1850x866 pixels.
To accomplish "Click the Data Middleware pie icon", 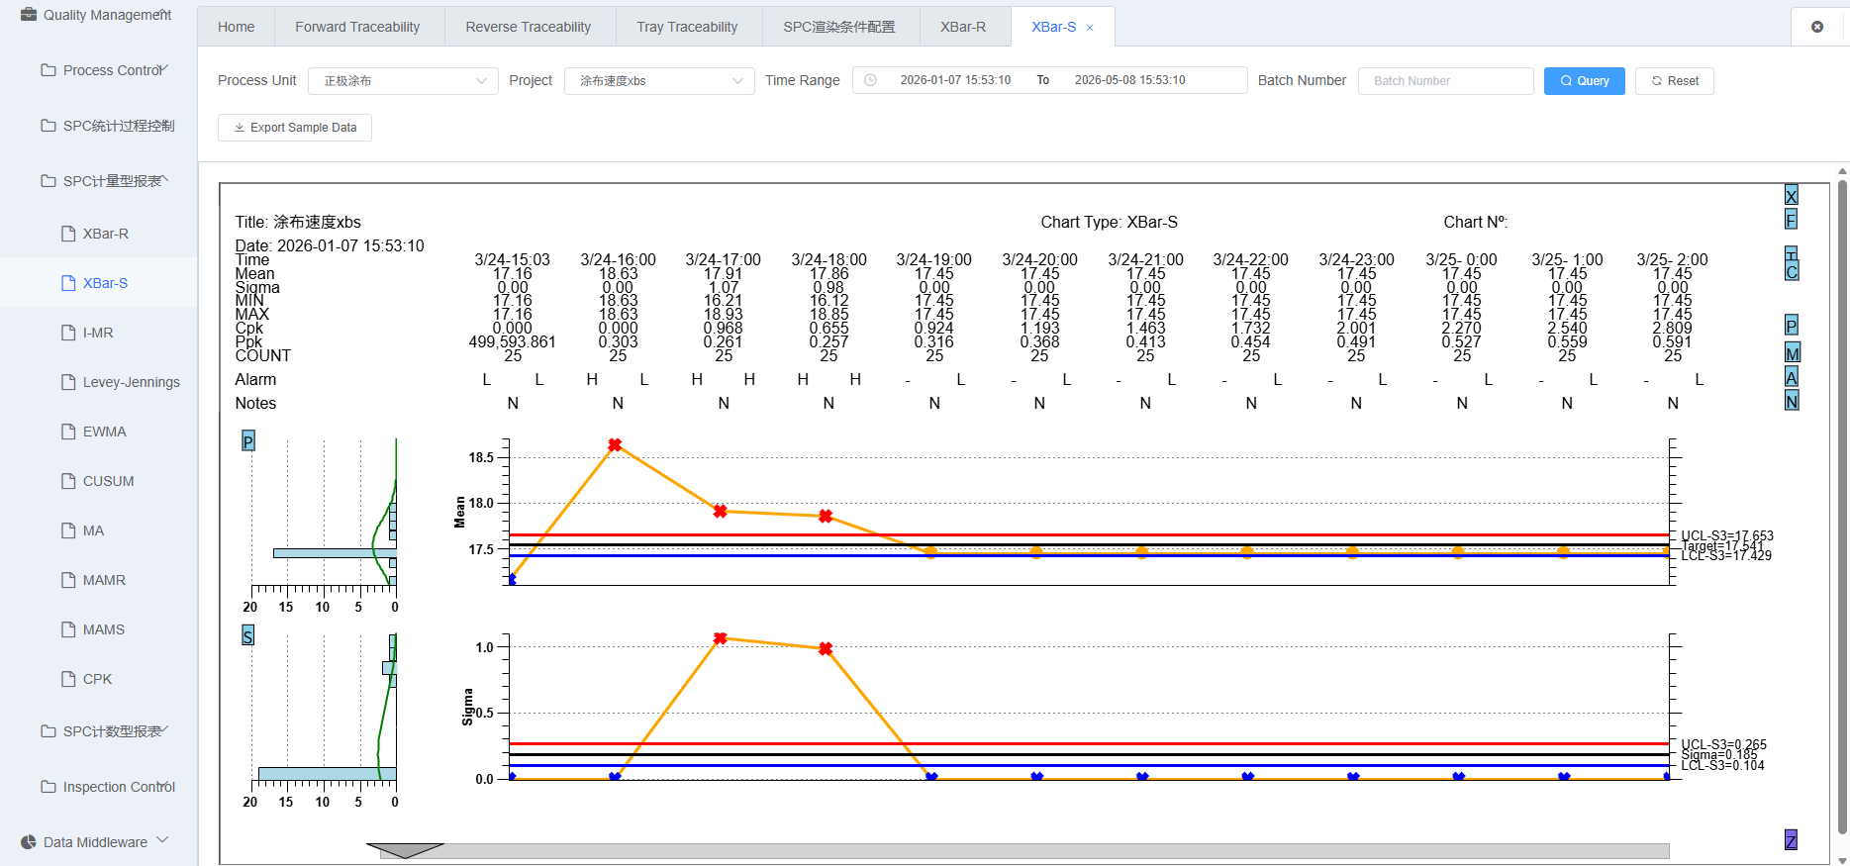I will click(29, 842).
